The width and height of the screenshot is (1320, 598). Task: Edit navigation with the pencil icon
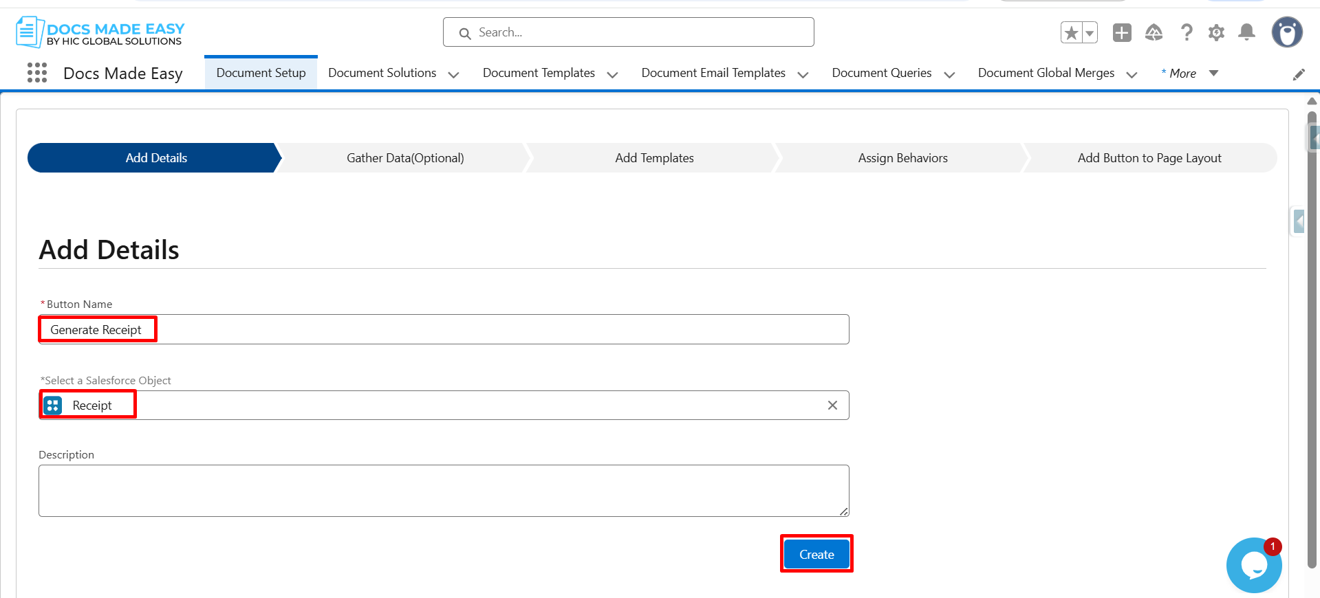1299,74
